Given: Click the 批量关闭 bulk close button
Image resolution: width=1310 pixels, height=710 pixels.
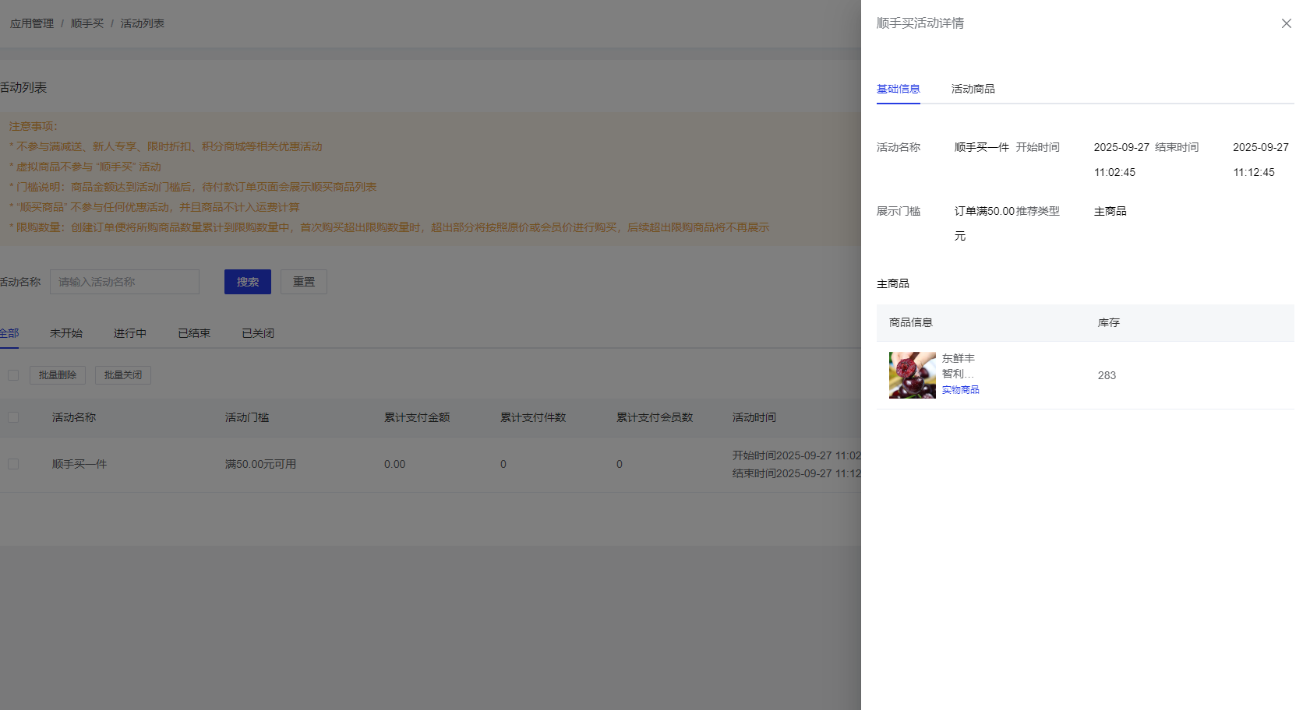Looking at the screenshot, I should pyautogui.click(x=123, y=375).
